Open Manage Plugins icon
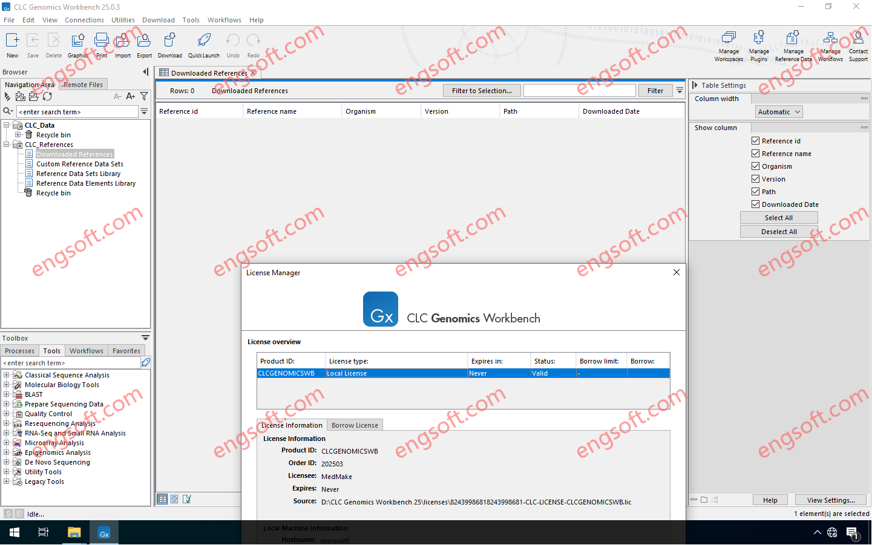Image resolution: width=872 pixels, height=545 pixels. coord(758,38)
